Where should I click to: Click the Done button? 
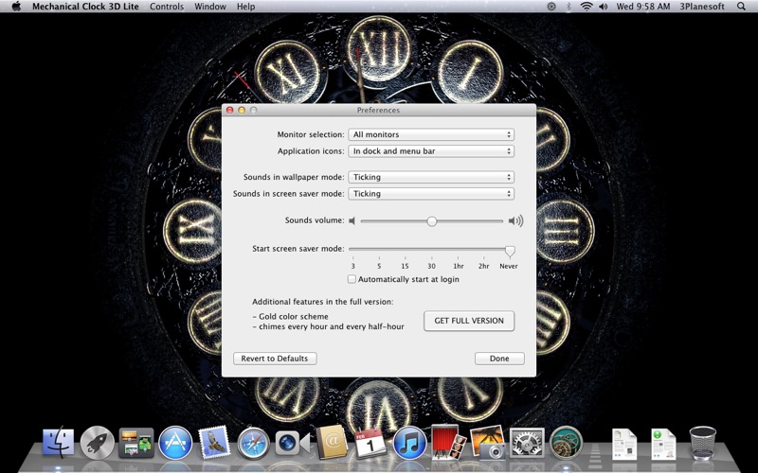coord(499,359)
